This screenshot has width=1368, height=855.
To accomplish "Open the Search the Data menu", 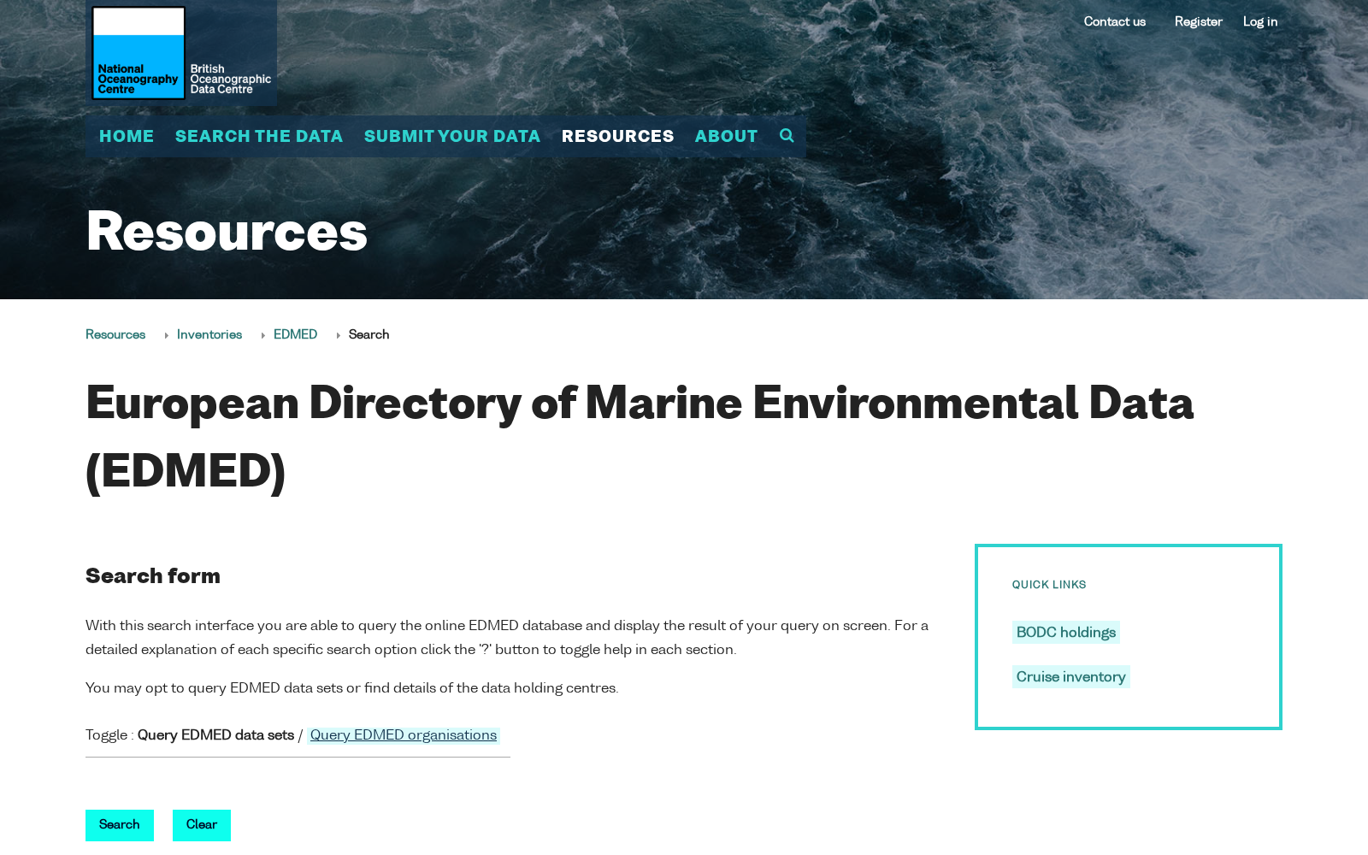I will (259, 137).
